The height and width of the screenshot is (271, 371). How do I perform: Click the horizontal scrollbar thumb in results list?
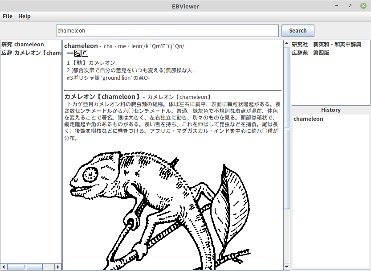[x=25, y=267]
